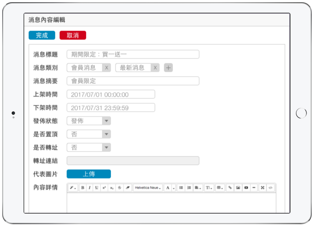The height and width of the screenshot is (226, 314).
Task: Click inside the 內容詳情 editor text area
Action: click(172, 203)
